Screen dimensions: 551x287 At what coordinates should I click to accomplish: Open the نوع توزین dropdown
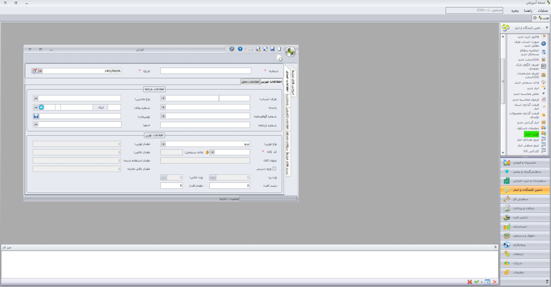(x=163, y=144)
